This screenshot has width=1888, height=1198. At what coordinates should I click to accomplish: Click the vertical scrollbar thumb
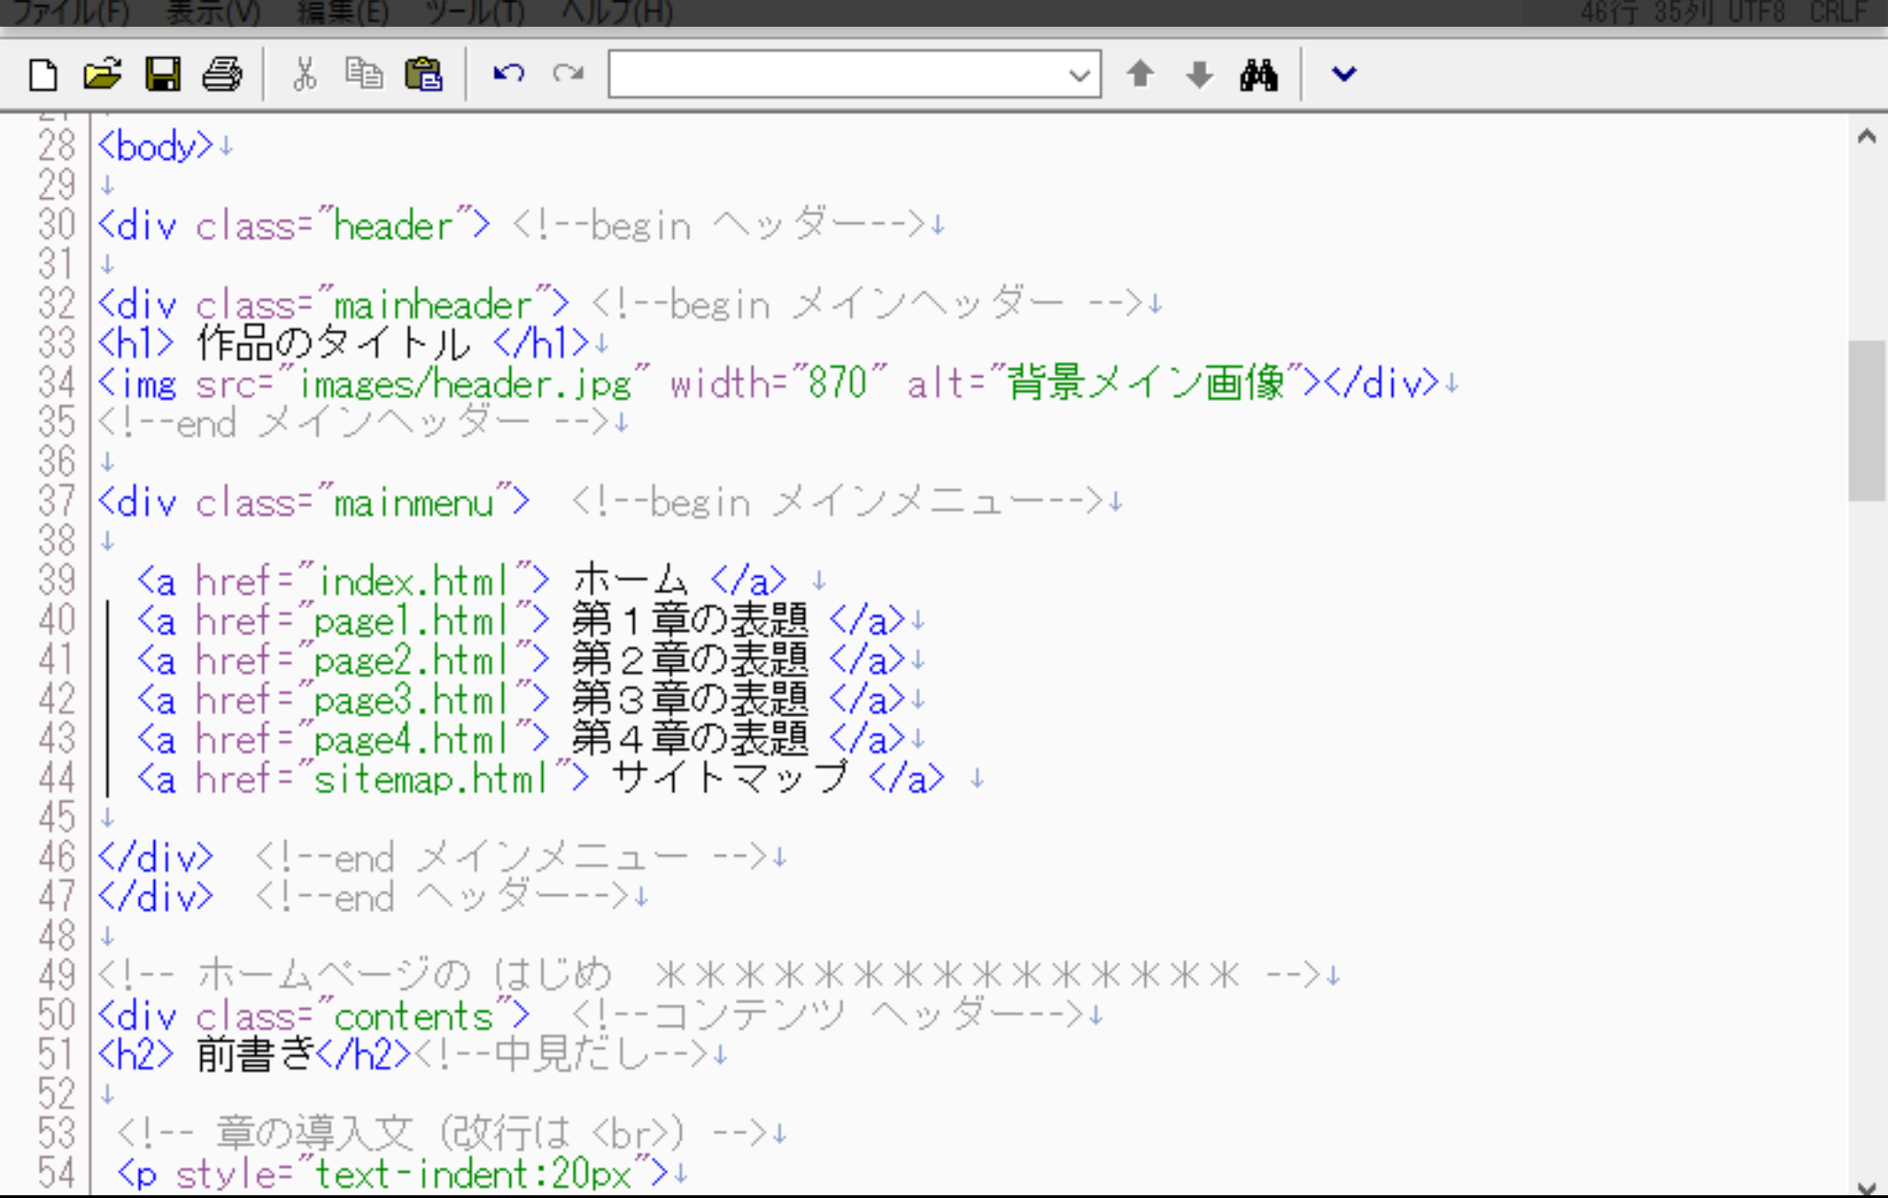coord(1868,420)
